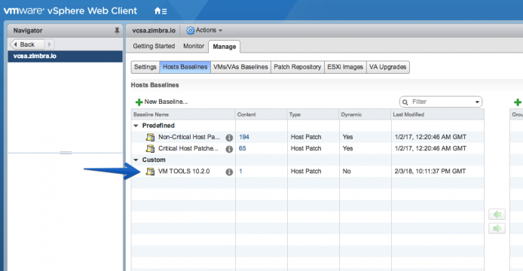This screenshot has height=271, width=523.
Task: Switch to the Monitor tab
Action: tap(194, 46)
